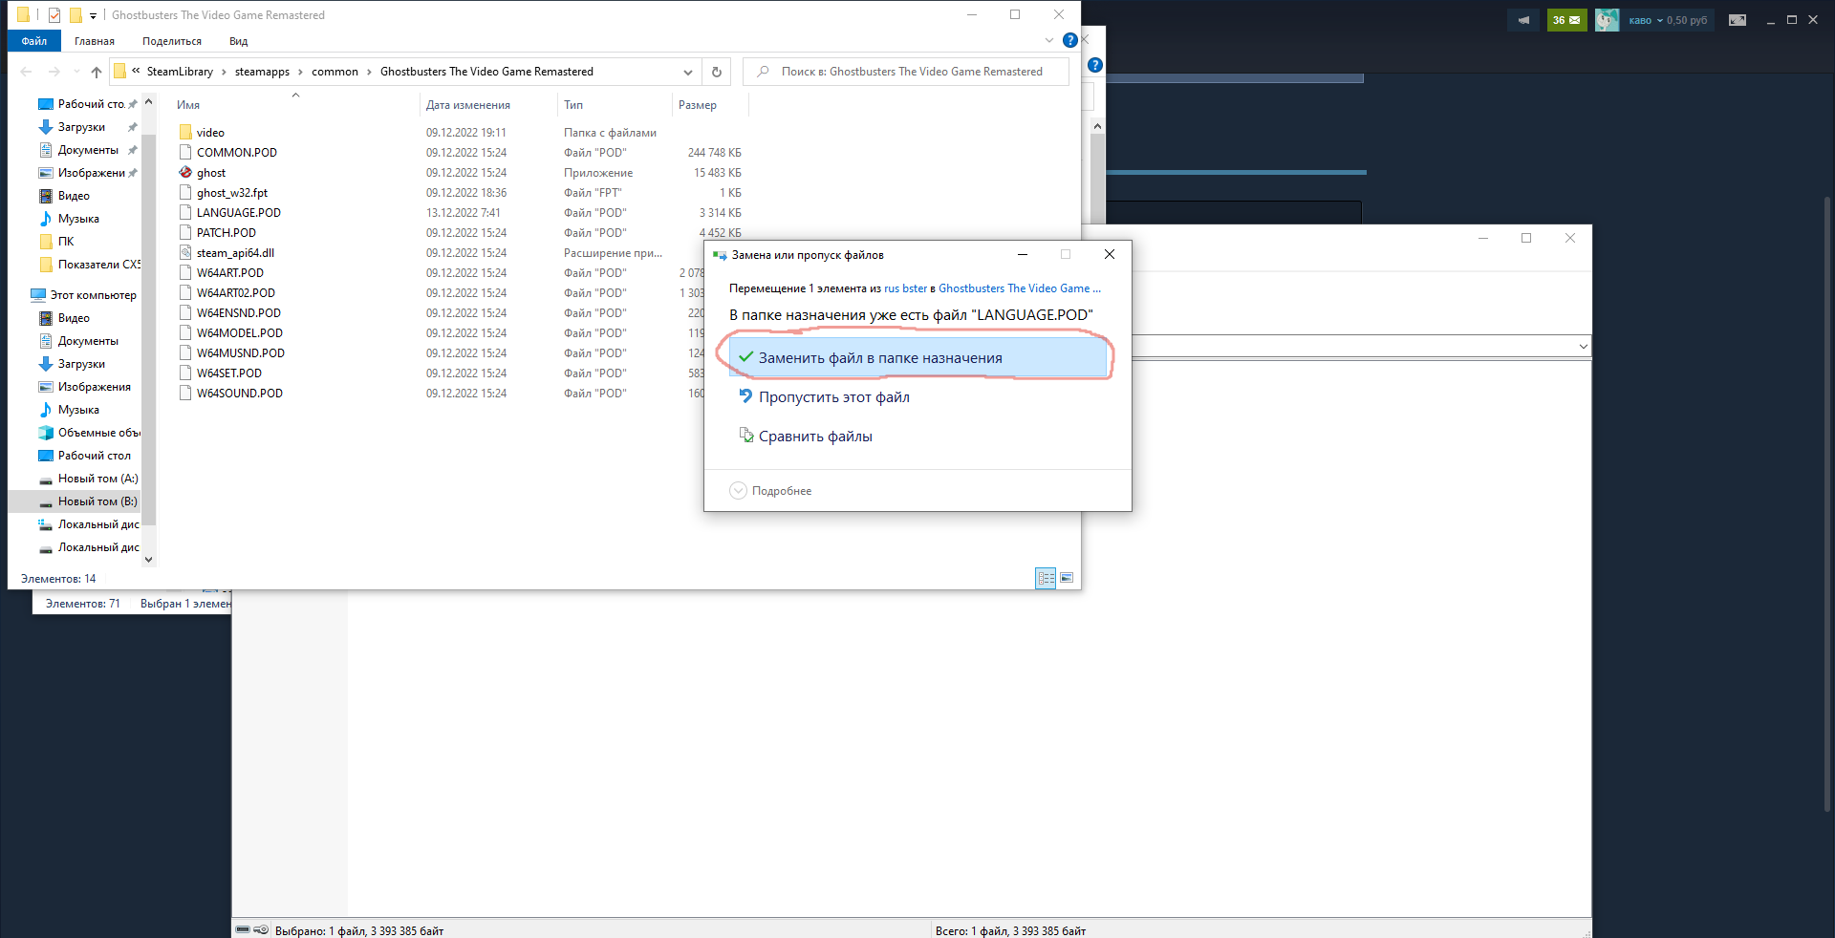This screenshot has height=938, width=1835.
Task: Click the LANGUAGE.POD file icon
Action: tap(185, 213)
